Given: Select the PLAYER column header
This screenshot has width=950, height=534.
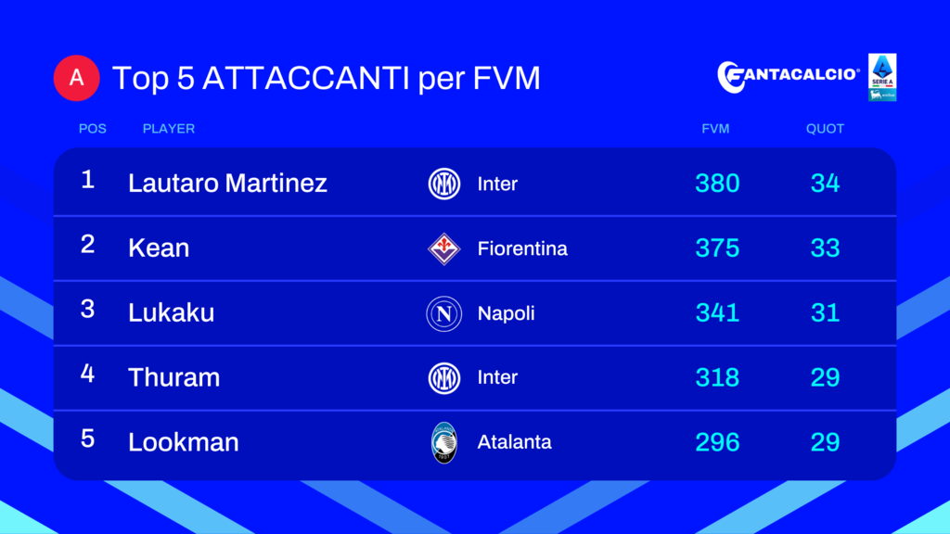Looking at the screenshot, I should point(169,129).
